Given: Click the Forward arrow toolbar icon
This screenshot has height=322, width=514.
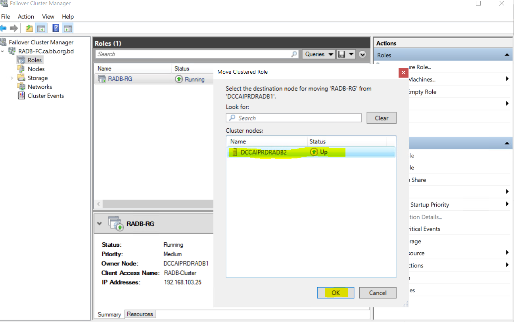Looking at the screenshot, I should (14, 28).
